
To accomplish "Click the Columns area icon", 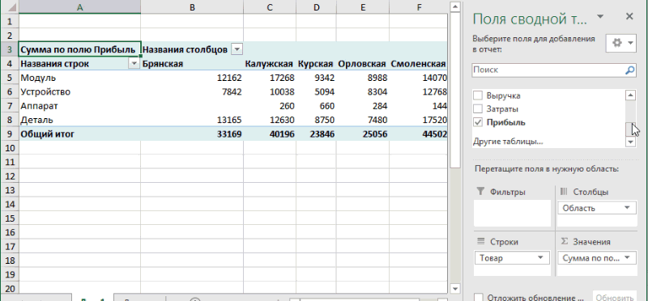I will point(564,192).
